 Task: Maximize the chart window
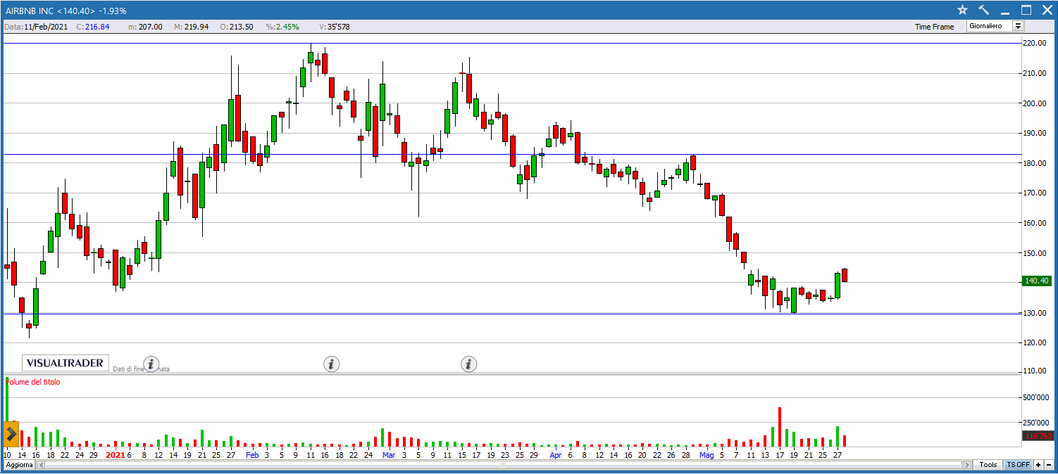1026,10
